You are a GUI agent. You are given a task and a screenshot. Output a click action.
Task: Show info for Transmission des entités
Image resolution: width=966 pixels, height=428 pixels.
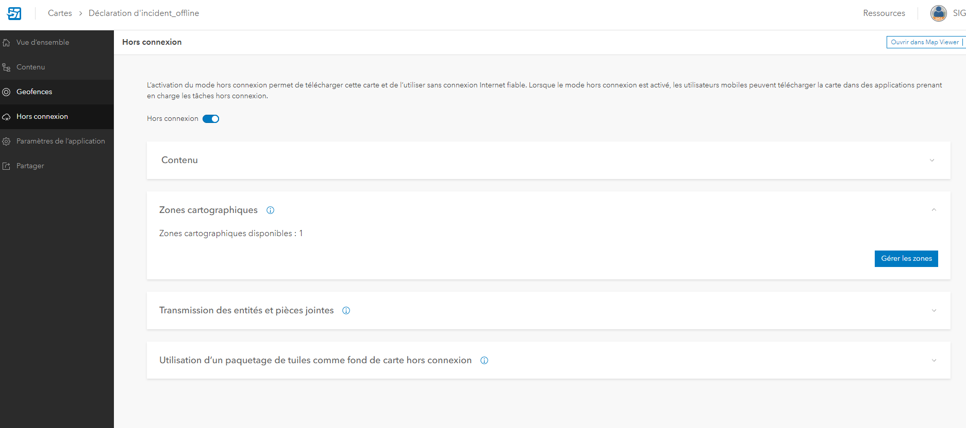point(346,311)
